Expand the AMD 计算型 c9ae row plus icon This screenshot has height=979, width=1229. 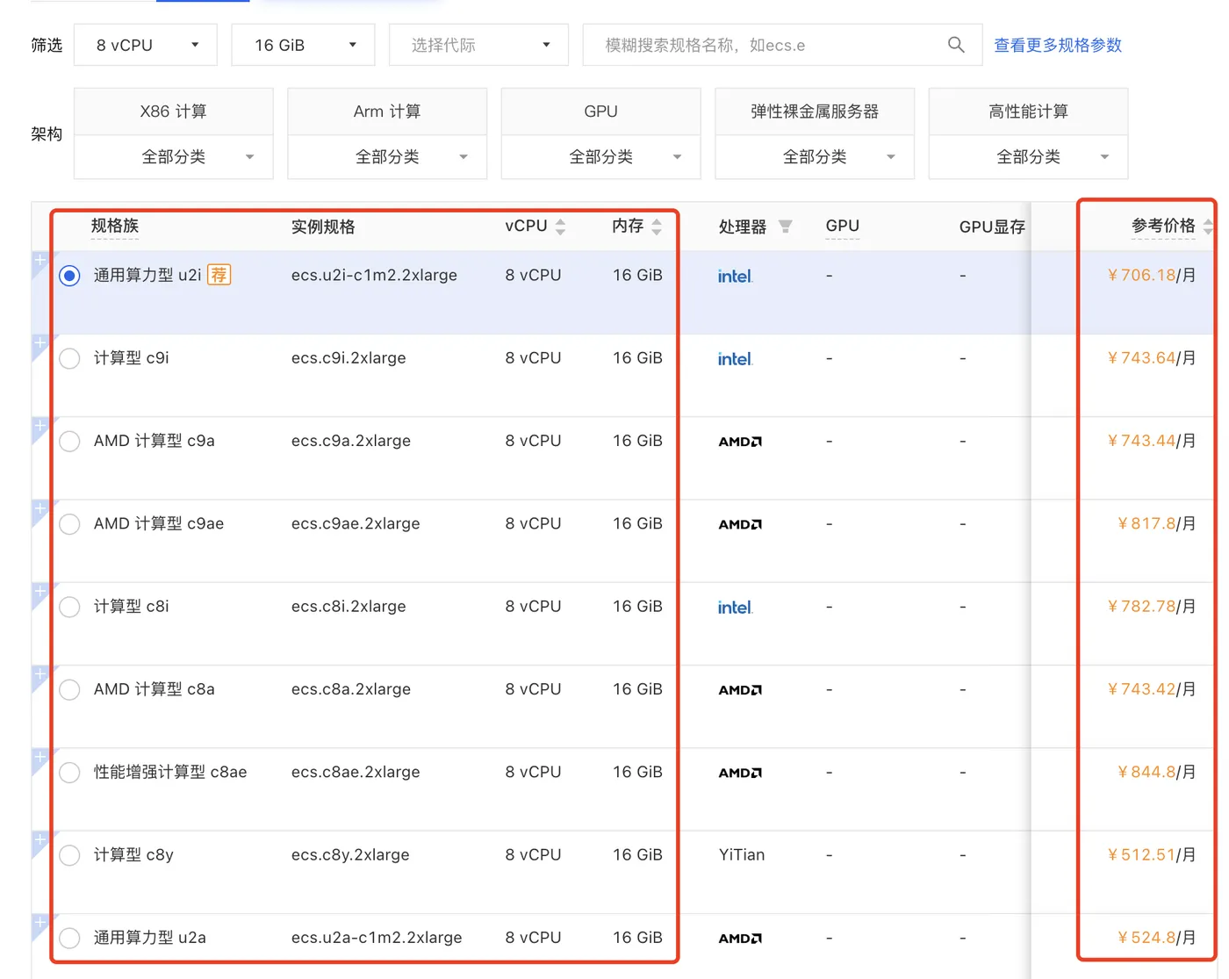point(40,508)
